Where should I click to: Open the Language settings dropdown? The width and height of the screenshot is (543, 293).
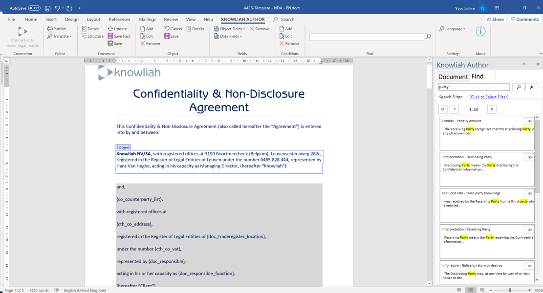point(452,29)
